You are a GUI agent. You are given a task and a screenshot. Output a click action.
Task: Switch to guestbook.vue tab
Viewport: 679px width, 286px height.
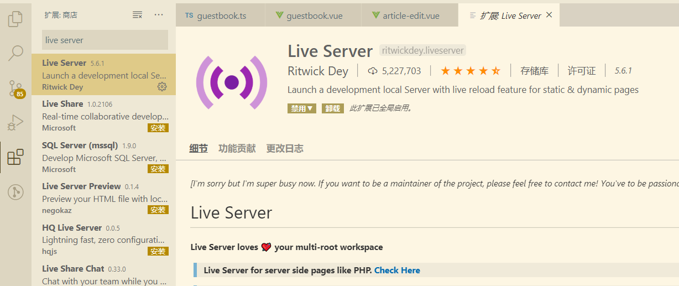click(x=314, y=15)
